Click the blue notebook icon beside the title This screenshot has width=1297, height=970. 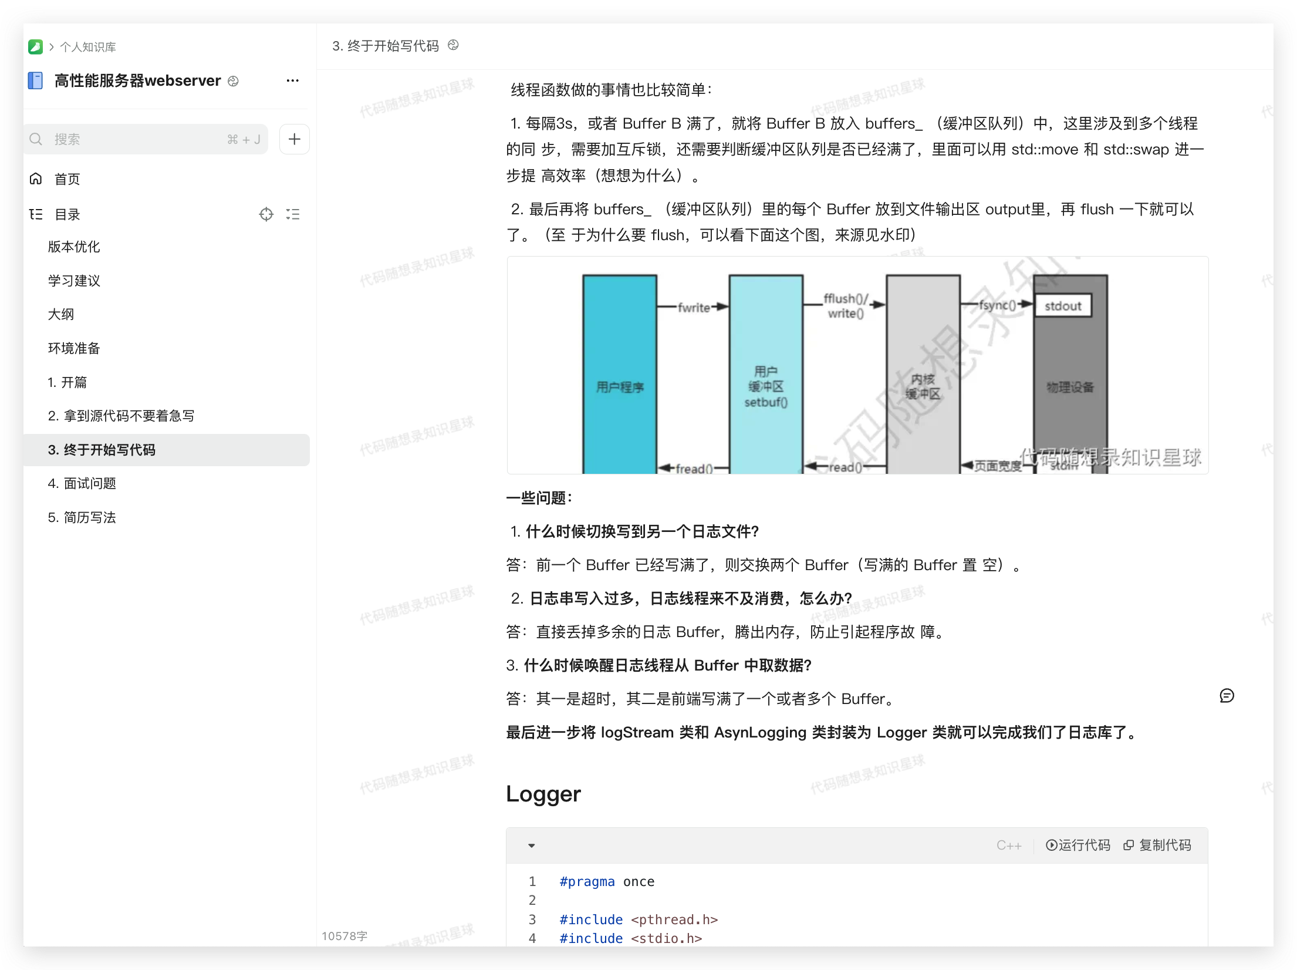point(35,80)
